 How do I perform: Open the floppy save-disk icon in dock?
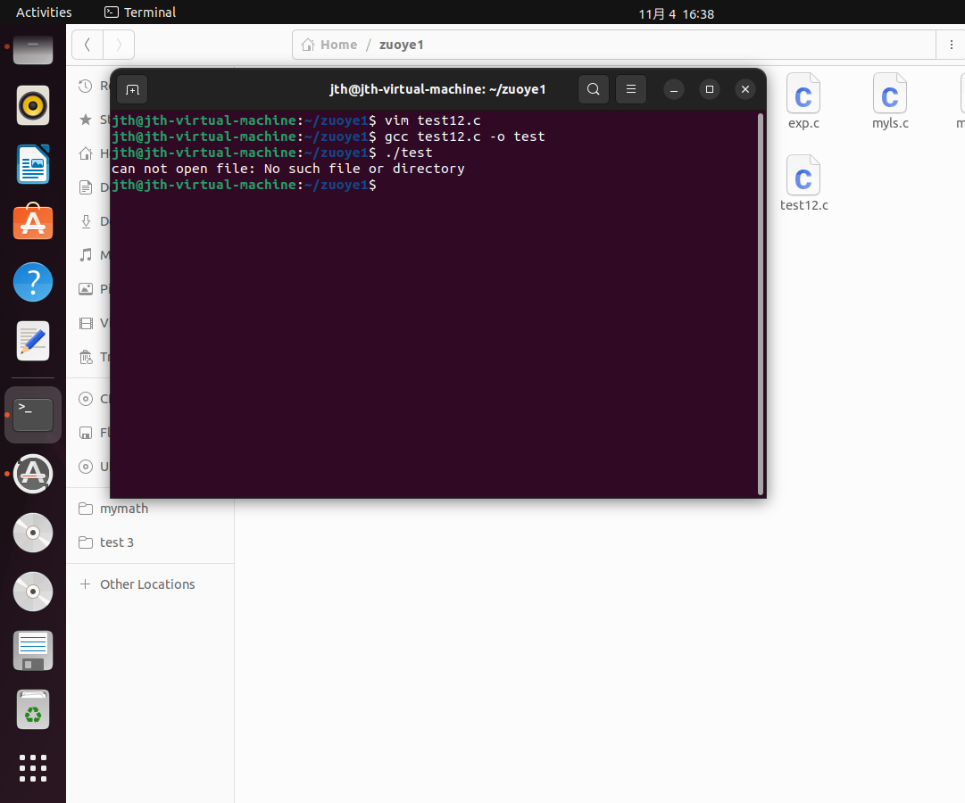(33, 650)
